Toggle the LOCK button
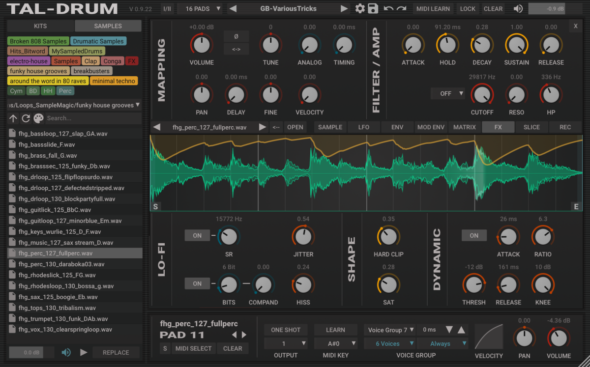This screenshot has width=590, height=367. click(x=468, y=8)
